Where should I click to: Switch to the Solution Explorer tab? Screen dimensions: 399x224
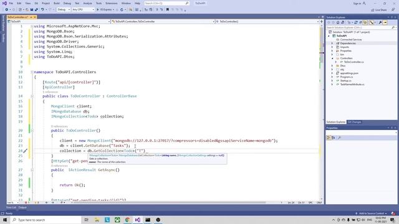(336, 122)
